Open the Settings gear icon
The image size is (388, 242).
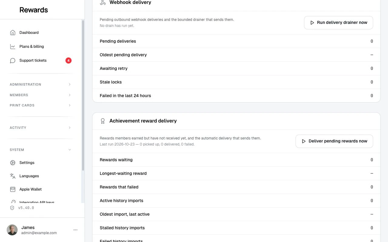[x=13, y=163]
